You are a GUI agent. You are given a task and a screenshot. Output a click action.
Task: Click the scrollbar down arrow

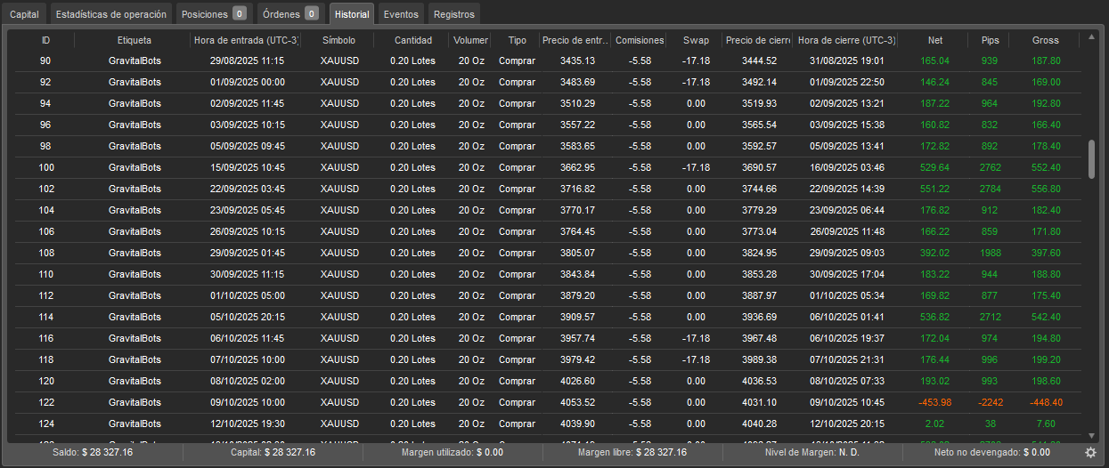coord(1092,435)
